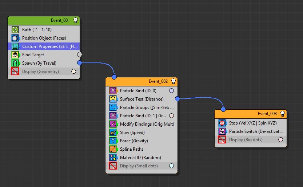Select the Display (Big dots) row

coord(251,140)
